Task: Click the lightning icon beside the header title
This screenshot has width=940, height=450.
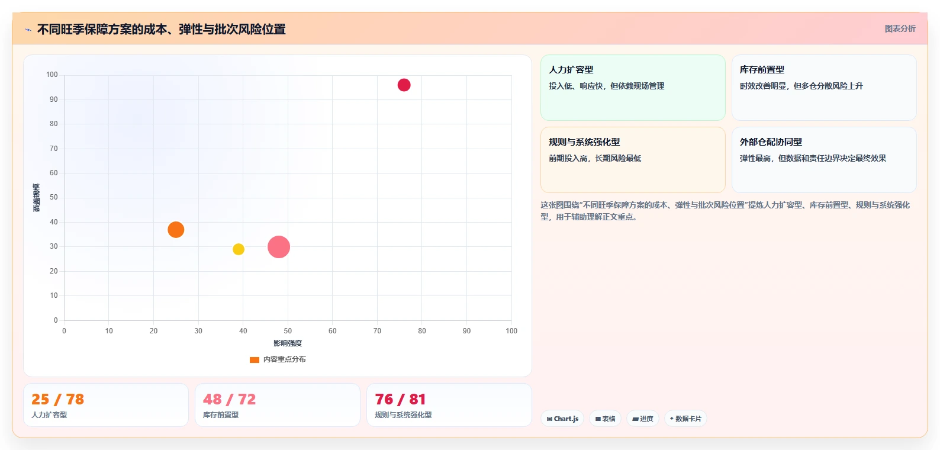Action: click(x=28, y=30)
